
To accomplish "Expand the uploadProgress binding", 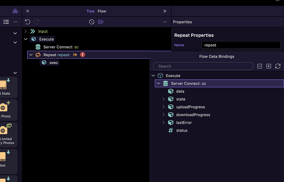I will [x=163, y=107].
